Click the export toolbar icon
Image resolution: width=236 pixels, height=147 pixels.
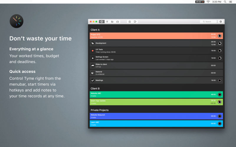135,21
